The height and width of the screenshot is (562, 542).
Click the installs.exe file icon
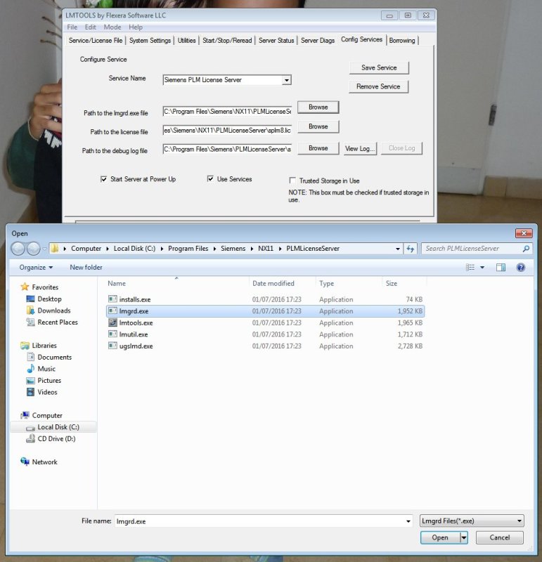(112, 299)
